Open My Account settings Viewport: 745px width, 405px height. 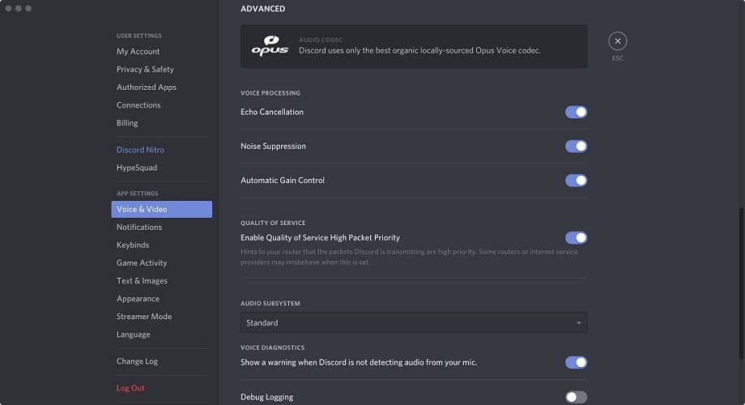(138, 52)
